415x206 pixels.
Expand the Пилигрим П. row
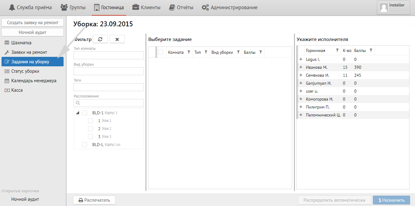click(x=301, y=107)
